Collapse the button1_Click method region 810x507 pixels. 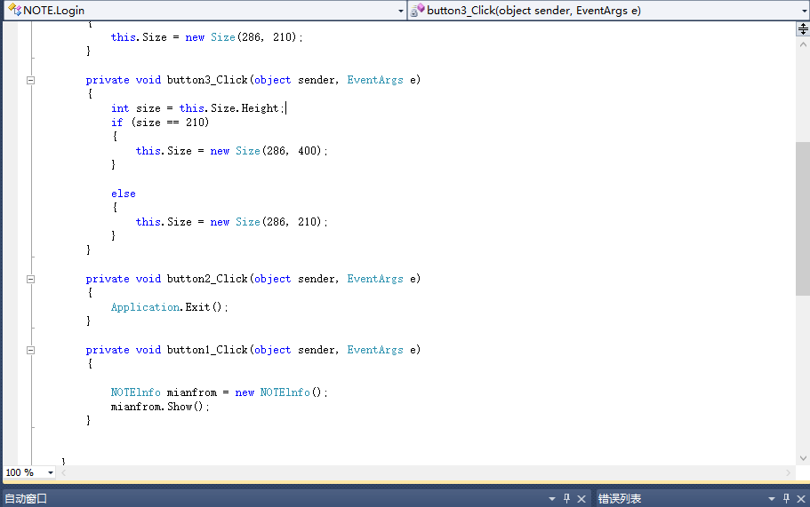30,350
